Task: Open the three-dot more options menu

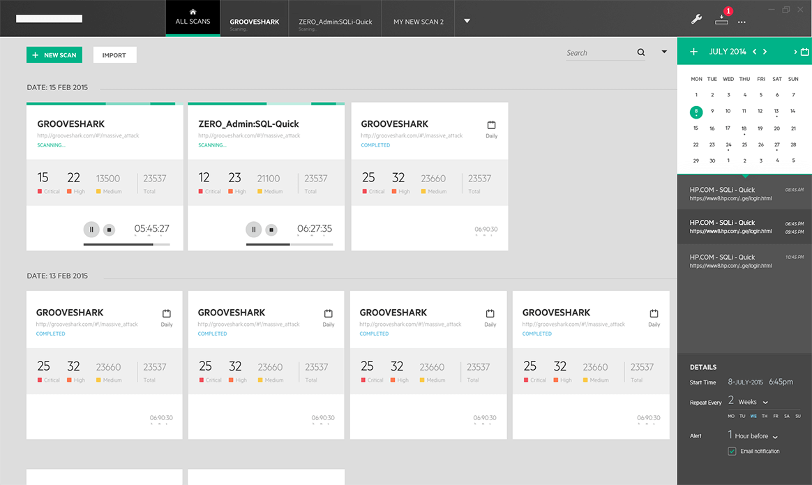Action: [x=742, y=22]
